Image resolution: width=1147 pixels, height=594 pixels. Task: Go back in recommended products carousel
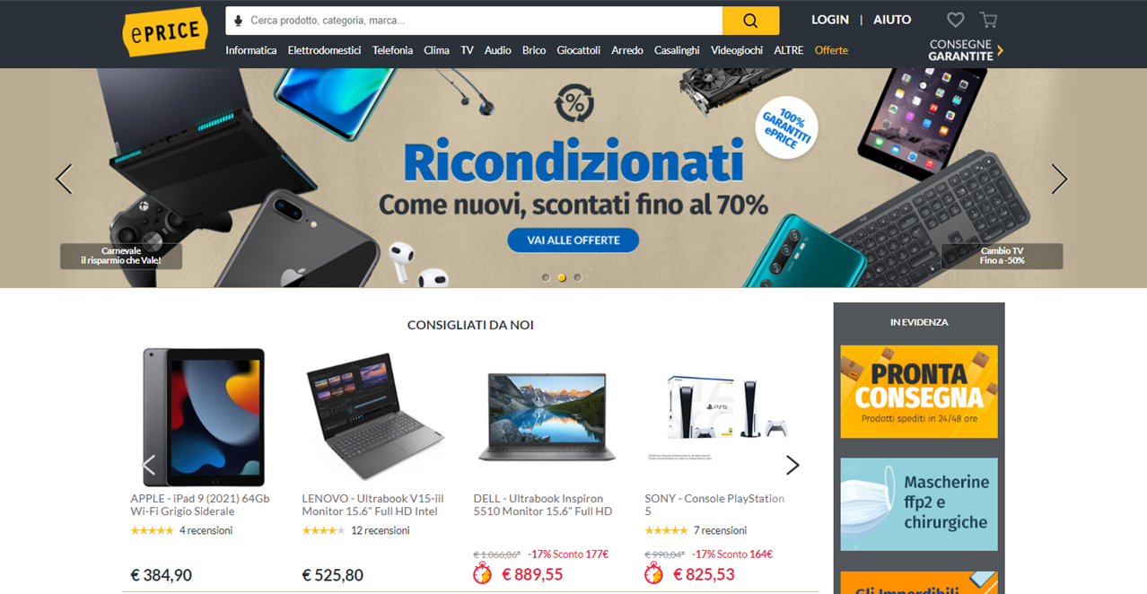tap(149, 465)
